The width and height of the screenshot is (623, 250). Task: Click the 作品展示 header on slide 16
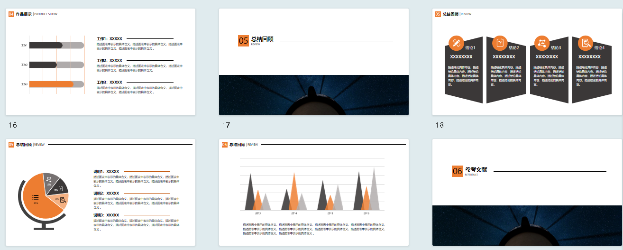24,14
